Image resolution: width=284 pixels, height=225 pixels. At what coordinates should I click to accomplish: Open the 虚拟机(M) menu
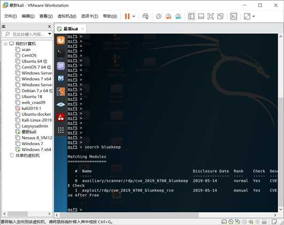[67, 16]
